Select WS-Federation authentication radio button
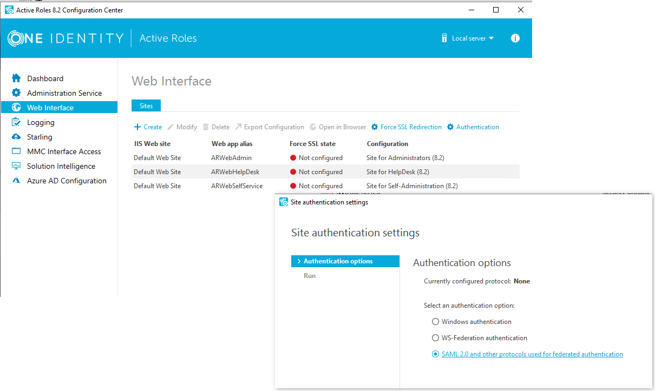Screen dimensions: 655x391 coord(435,338)
